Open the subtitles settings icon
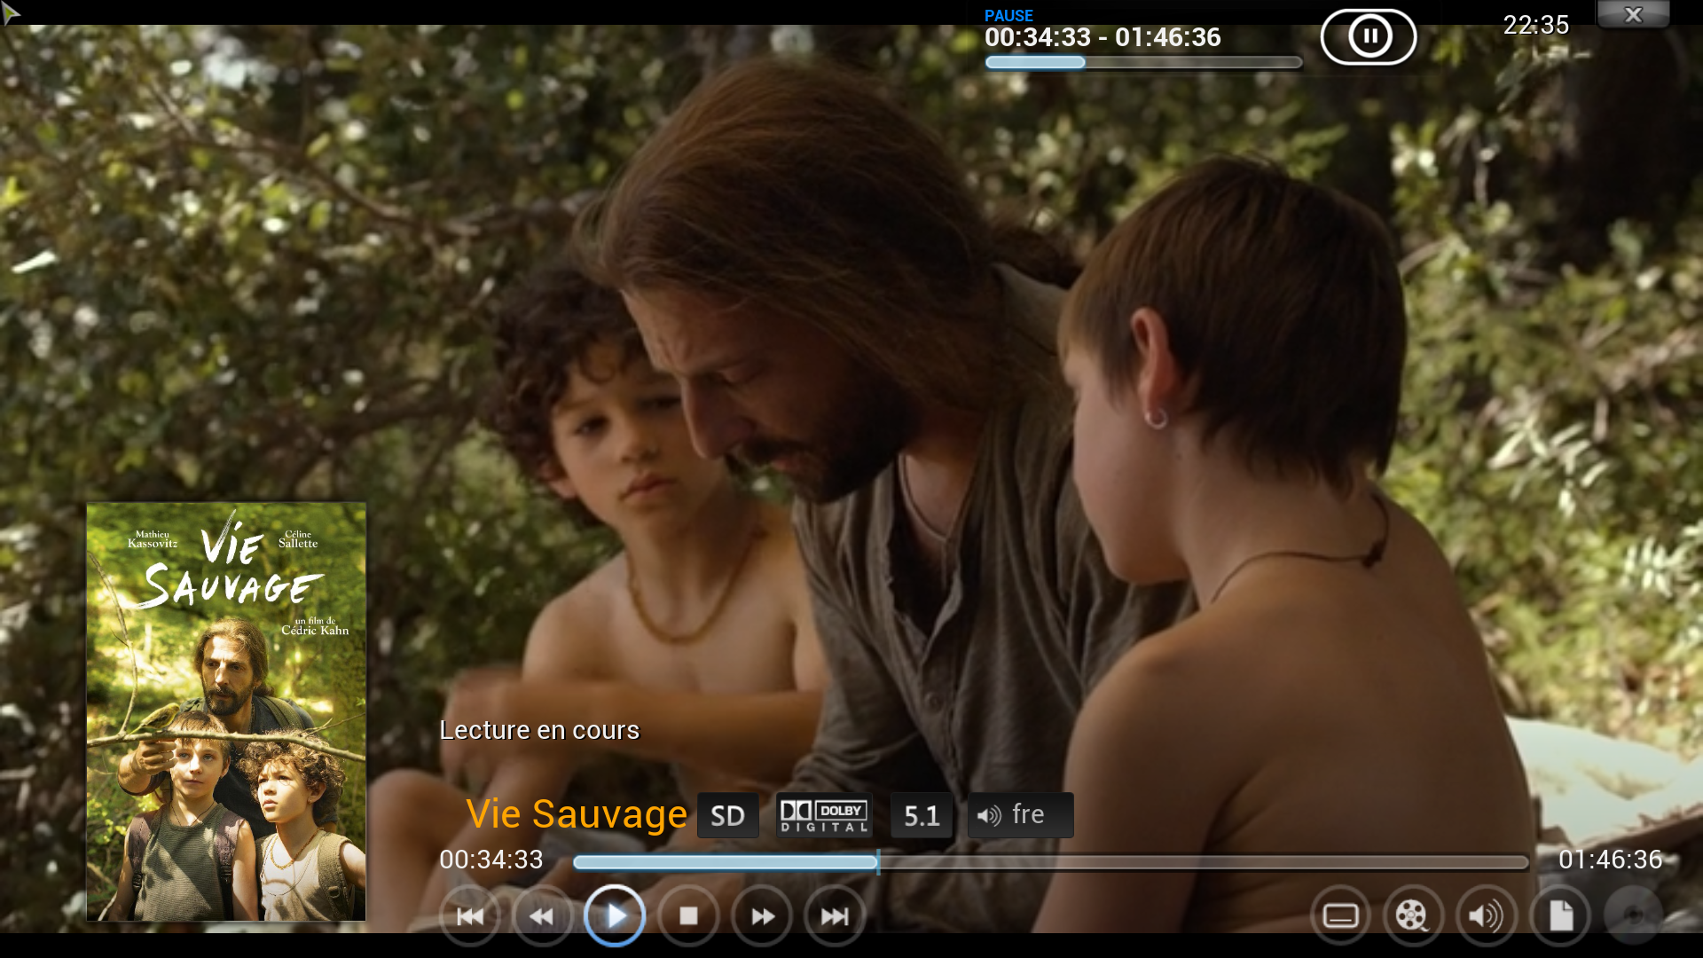 coord(1340,915)
